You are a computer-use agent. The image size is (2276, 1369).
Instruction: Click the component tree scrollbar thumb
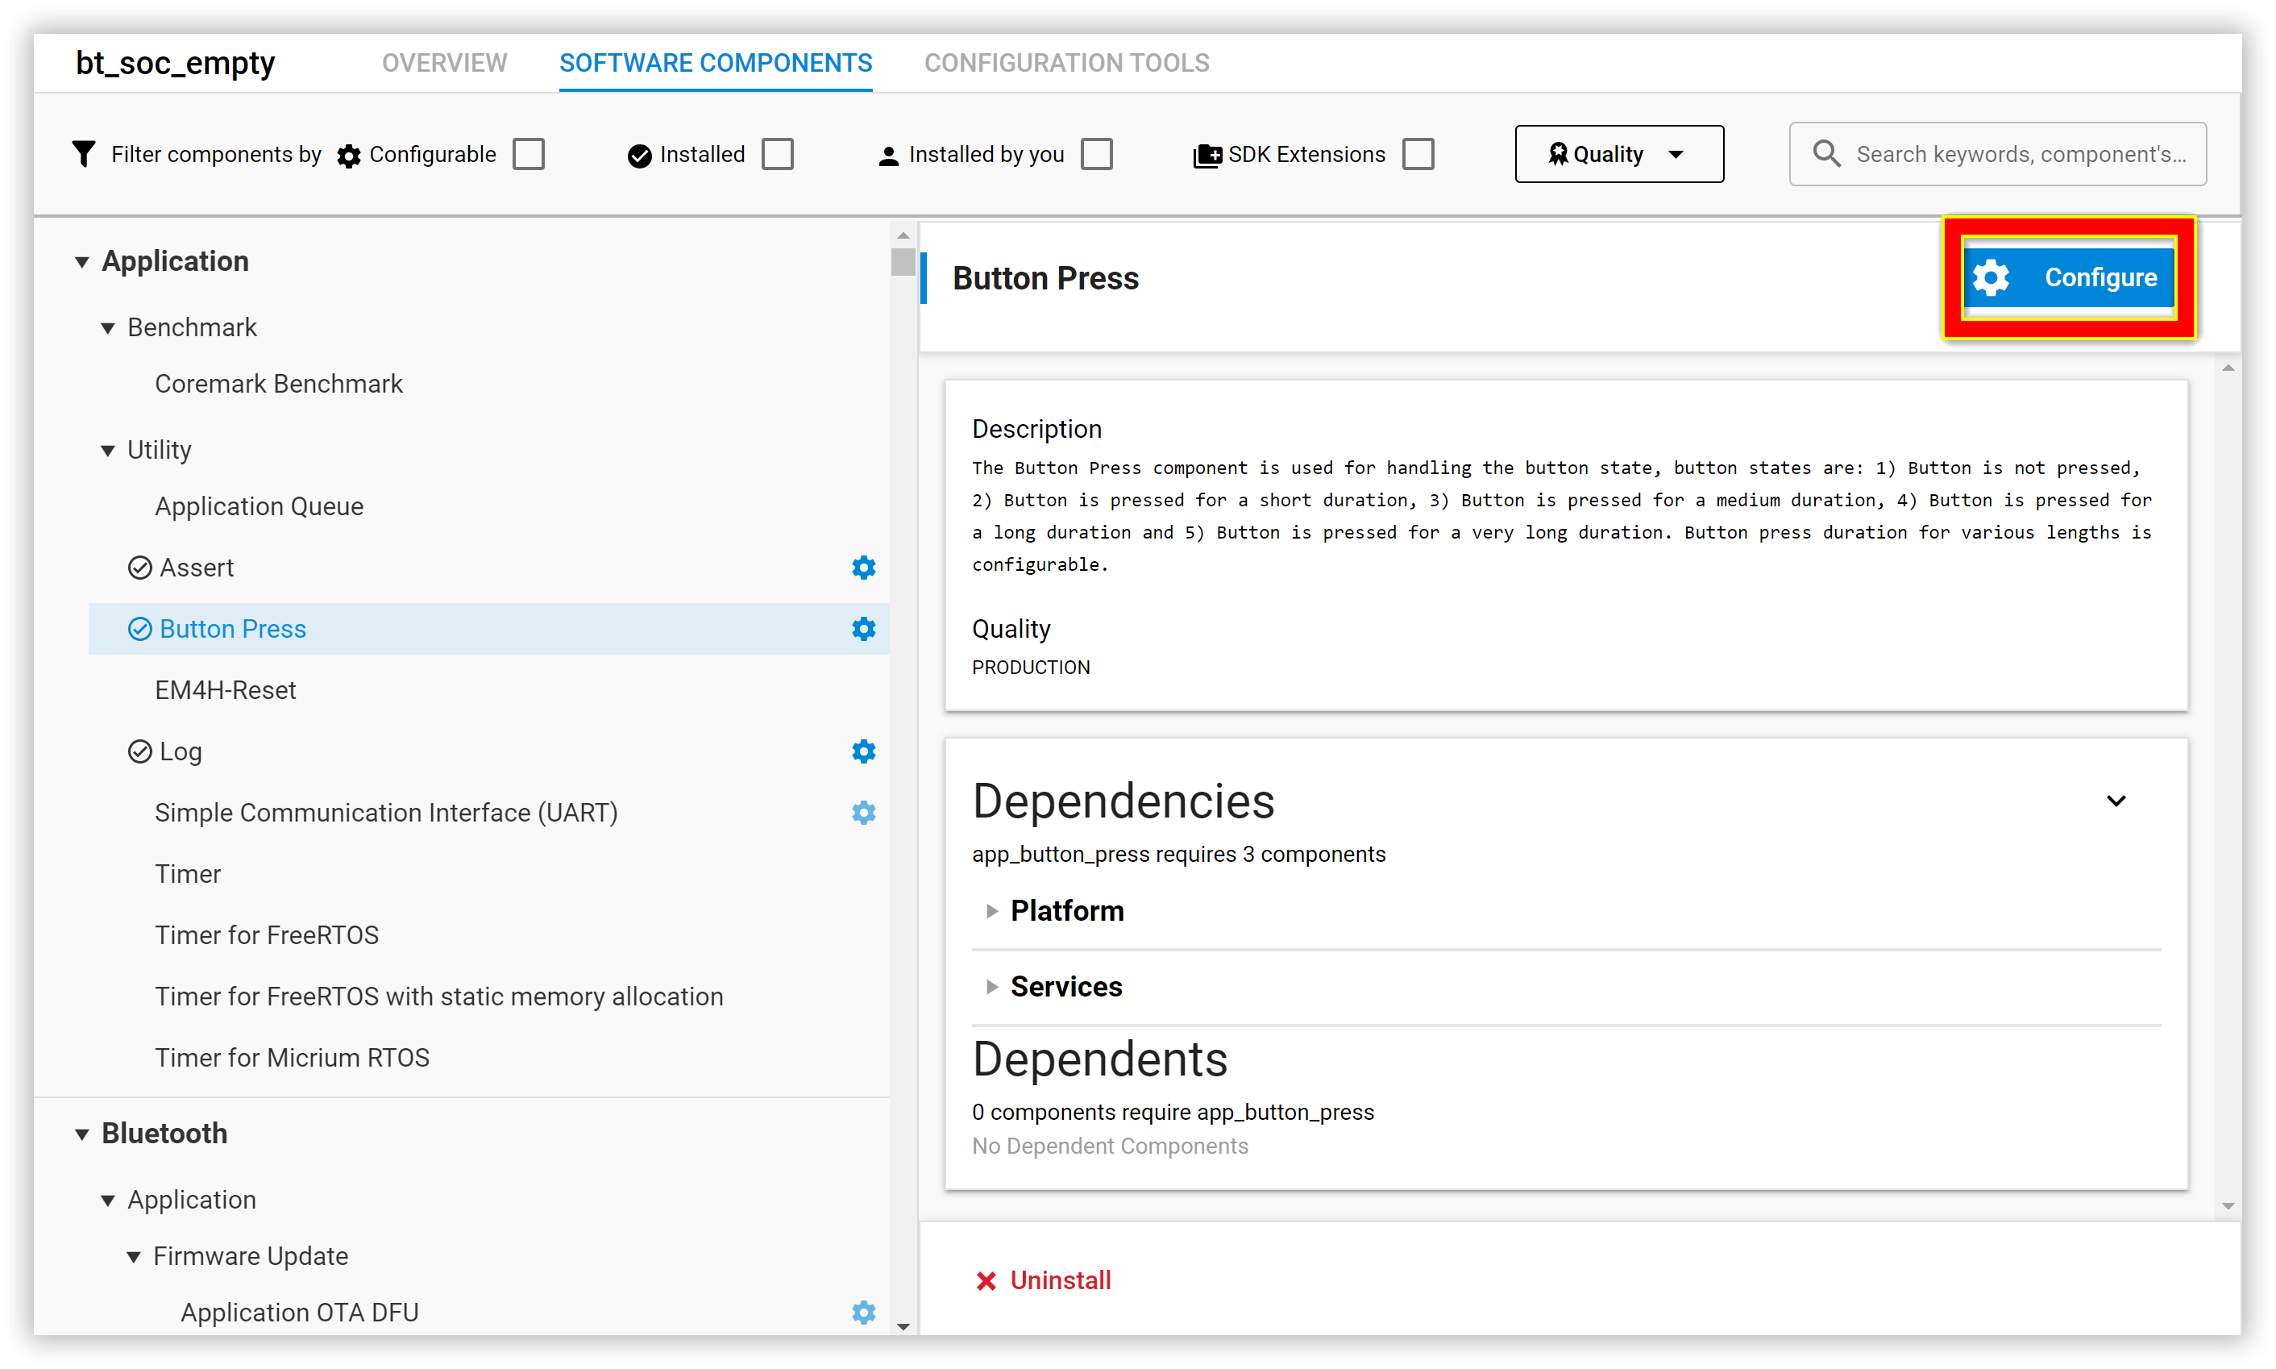point(903,262)
